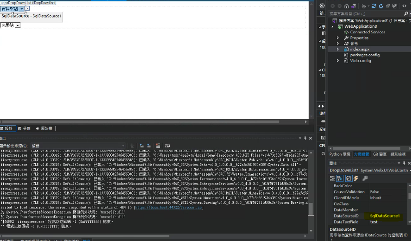
Task: Expand the index.aspx file node
Action: [338, 49]
